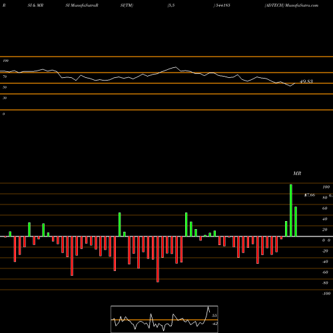The height and width of the screenshot is (333, 333).
Task: Click the tallest green MR histogram bar
Action: coord(291,210)
